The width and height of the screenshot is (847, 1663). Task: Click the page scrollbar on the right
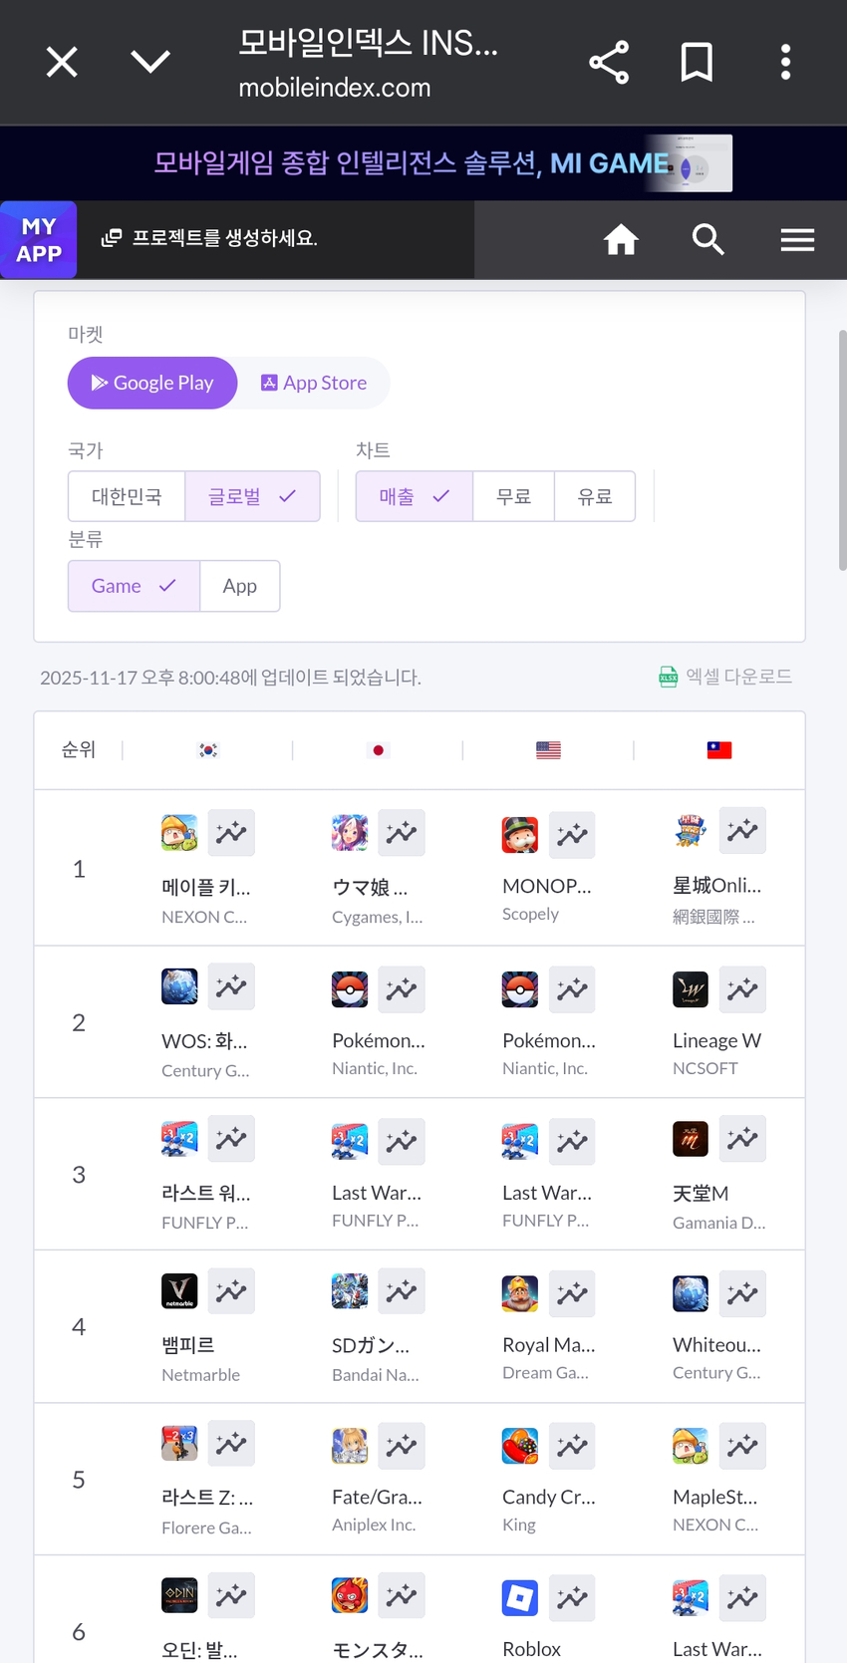pos(842,450)
